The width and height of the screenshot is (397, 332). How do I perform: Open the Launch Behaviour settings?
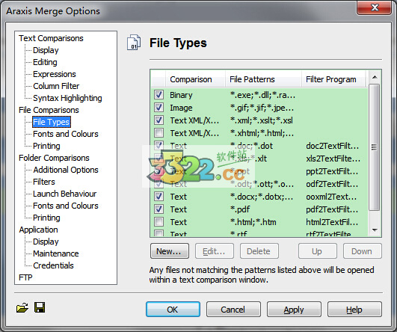(x=64, y=194)
